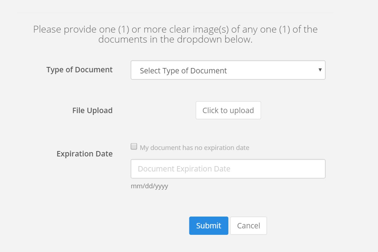
Task: Click the 'Expiration Date' label
Action: point(84,154)
